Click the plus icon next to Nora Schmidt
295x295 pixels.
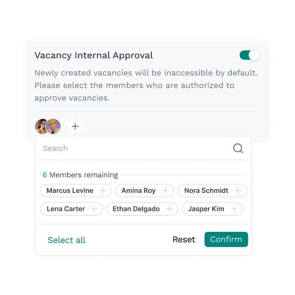(x=238, y=191)
